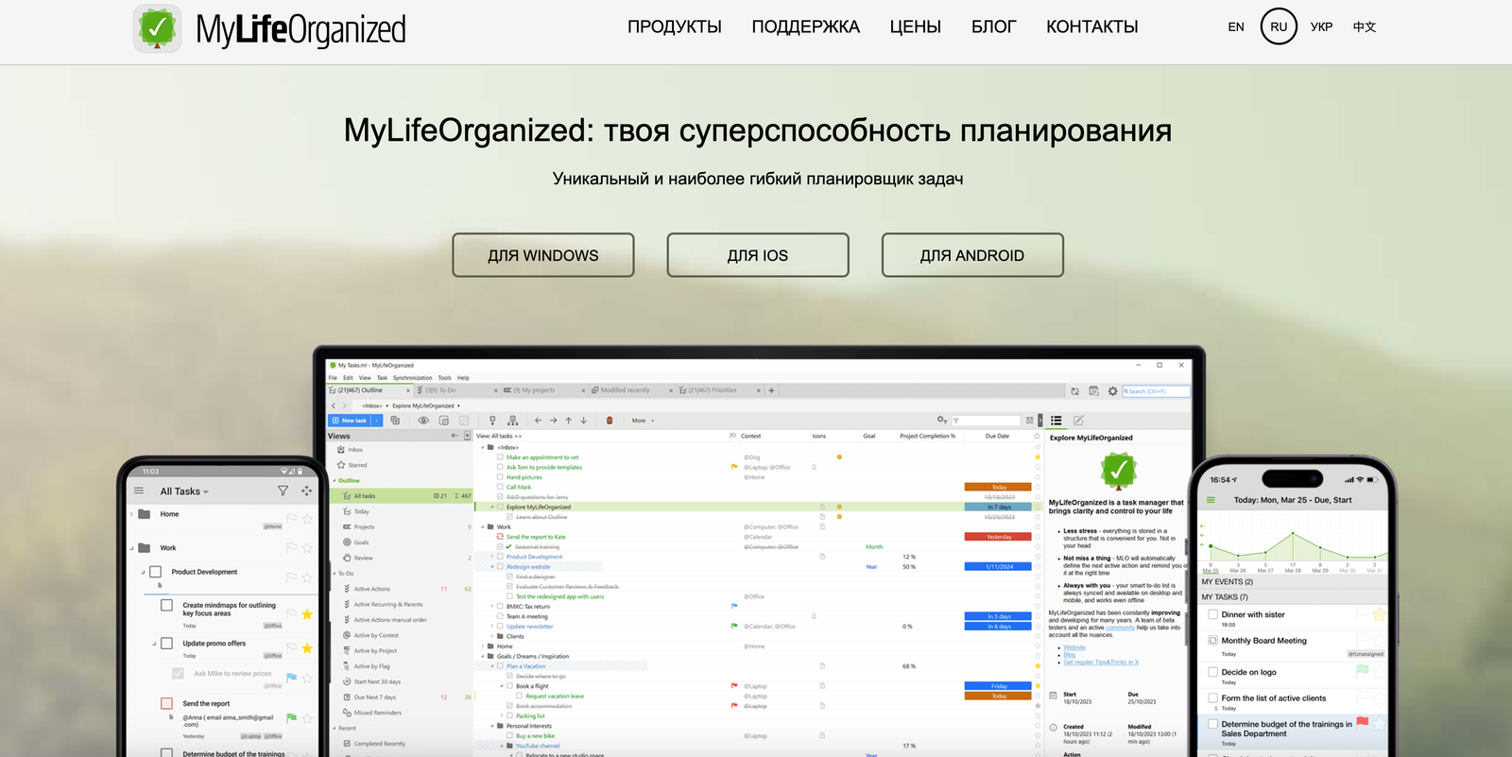Click the notes edit pencil icon

[x=1078, y=421]
